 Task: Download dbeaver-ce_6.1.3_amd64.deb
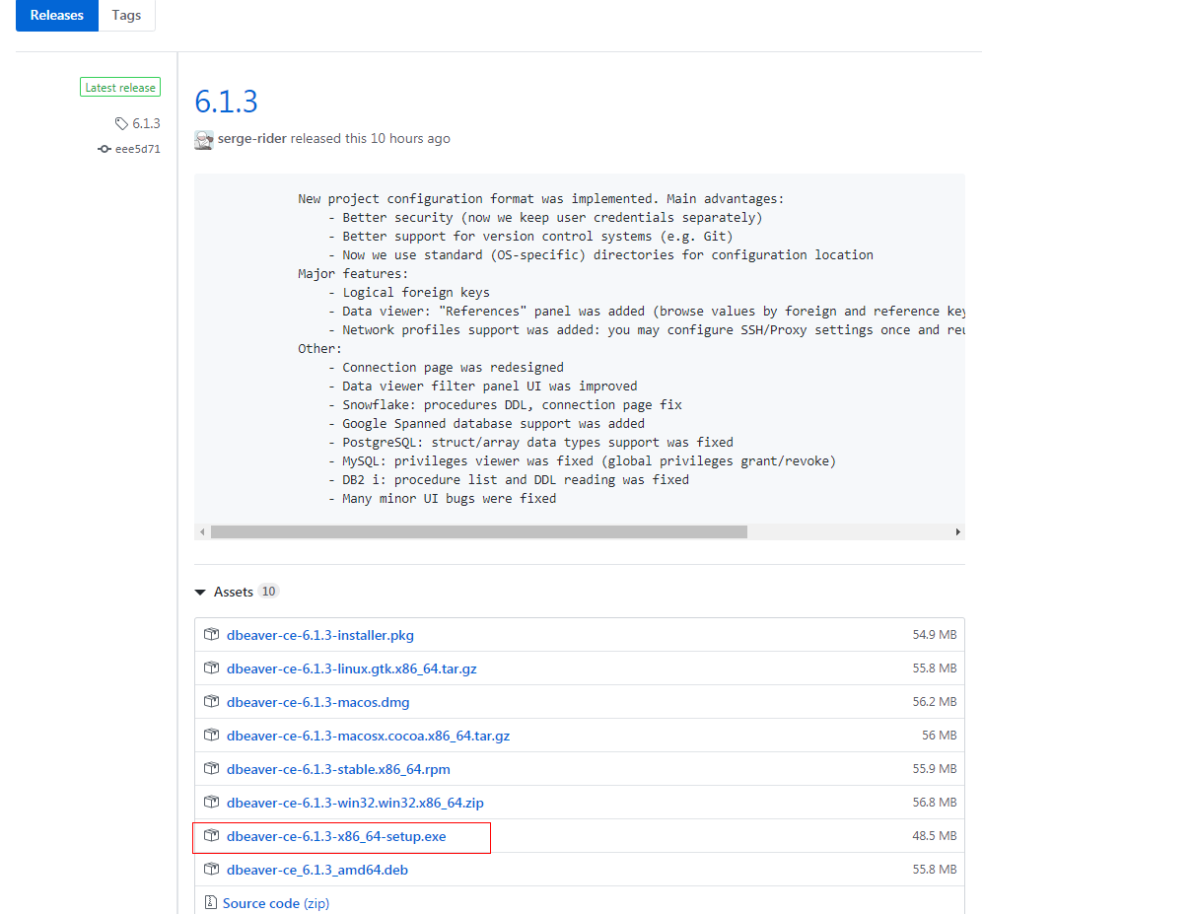point(316,870)
